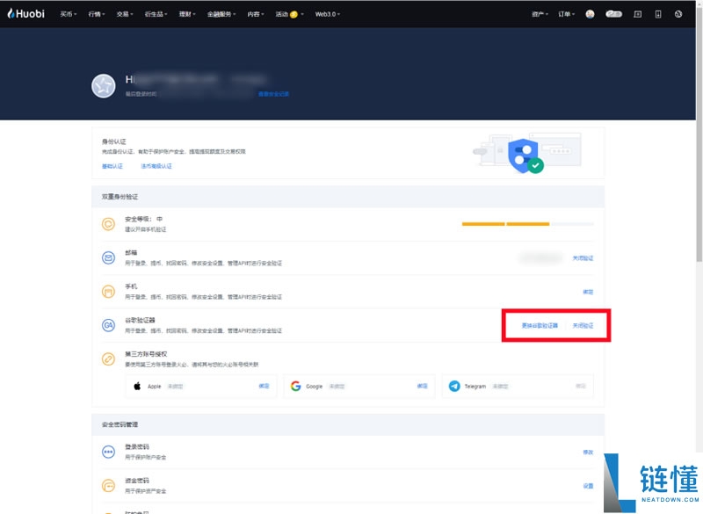The height and width of the screenshot is (514, 703).
Task: Open the user avatar icon in top bar
Action: tap(590, 14)
